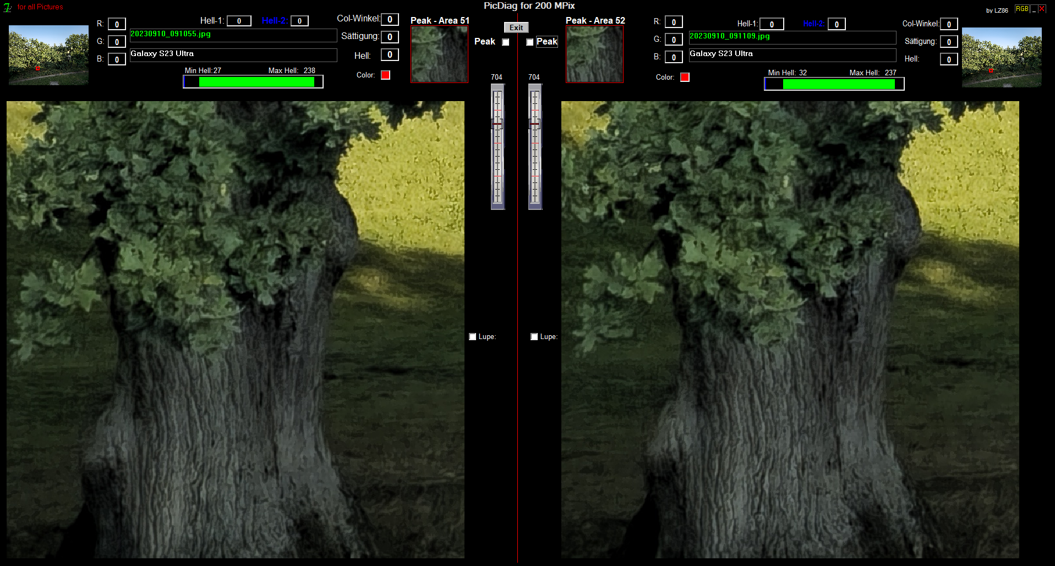Screen dimensions: 1055x566
Task: Click the right filename field 20230910_091109.jpg
Action: (x=792, y=37)
